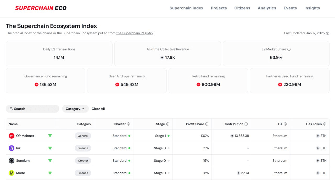Expand the OP Mainnet row
This screenshot has width=335, height=180.
pos(50,136)
